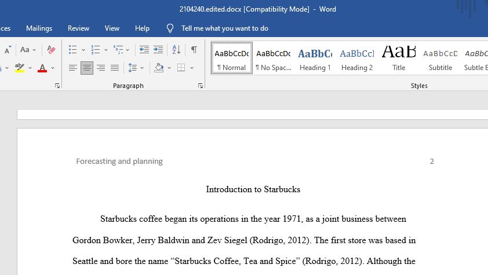Toggle center alignment

pyautogui.click(x=87, y=68)
